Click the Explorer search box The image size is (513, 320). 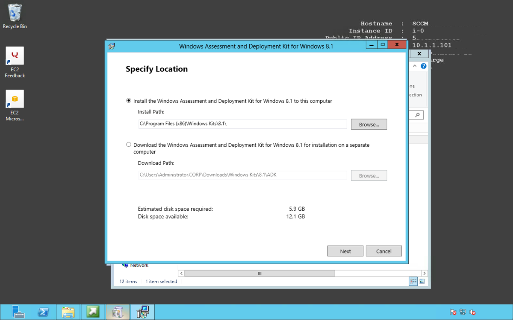tap(417, 114)
